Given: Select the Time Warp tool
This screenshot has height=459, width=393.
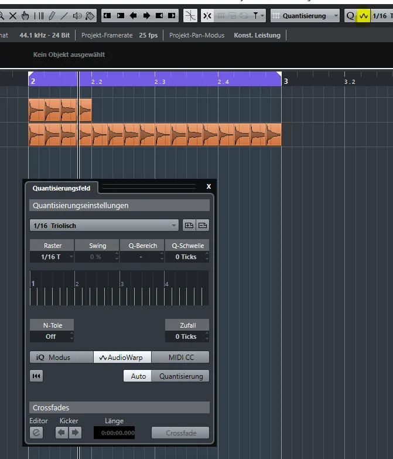Looking at the screenshot, I should 39,15.
